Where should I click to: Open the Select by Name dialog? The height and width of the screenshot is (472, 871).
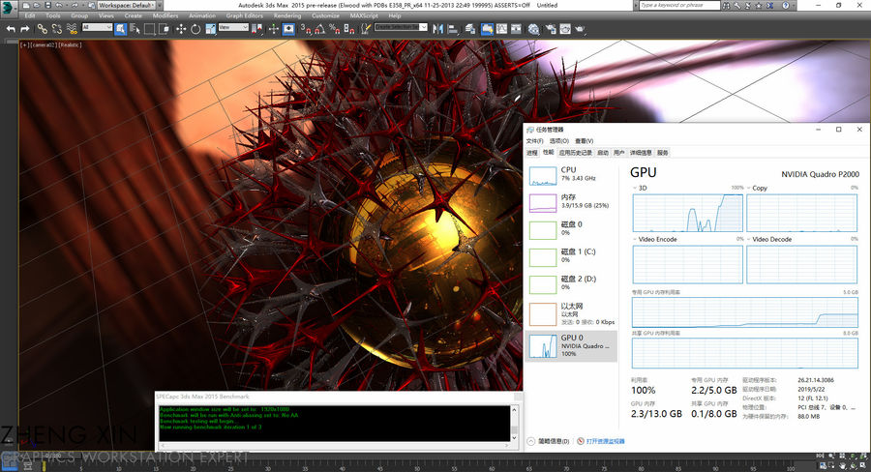coord(135,29)
